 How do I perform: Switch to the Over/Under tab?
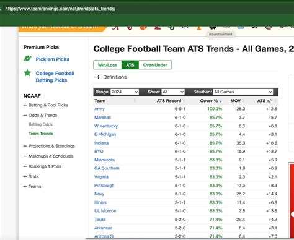(x=155, y=65)
